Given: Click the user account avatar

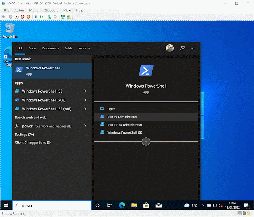Looking at the screenshot, I should (x=170, y=48).
